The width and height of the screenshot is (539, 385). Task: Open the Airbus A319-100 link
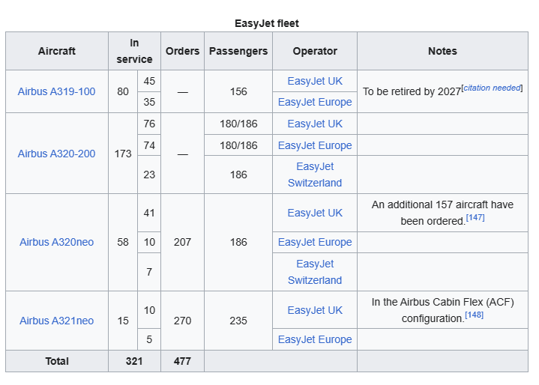(x=57, y=91)
